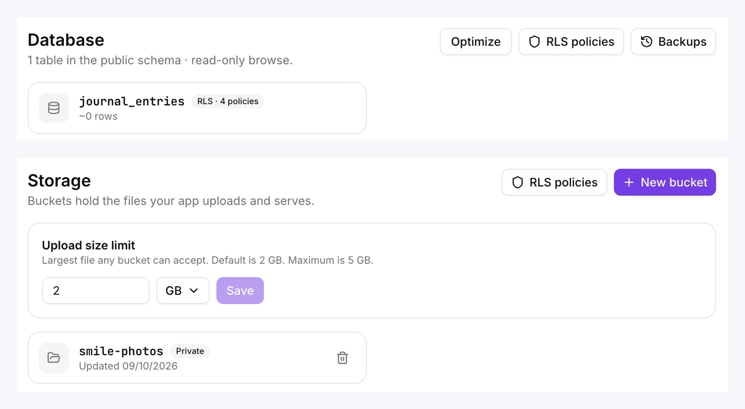
Task: Open the GB unit dropdown
Action: click(x=183, y=290)
